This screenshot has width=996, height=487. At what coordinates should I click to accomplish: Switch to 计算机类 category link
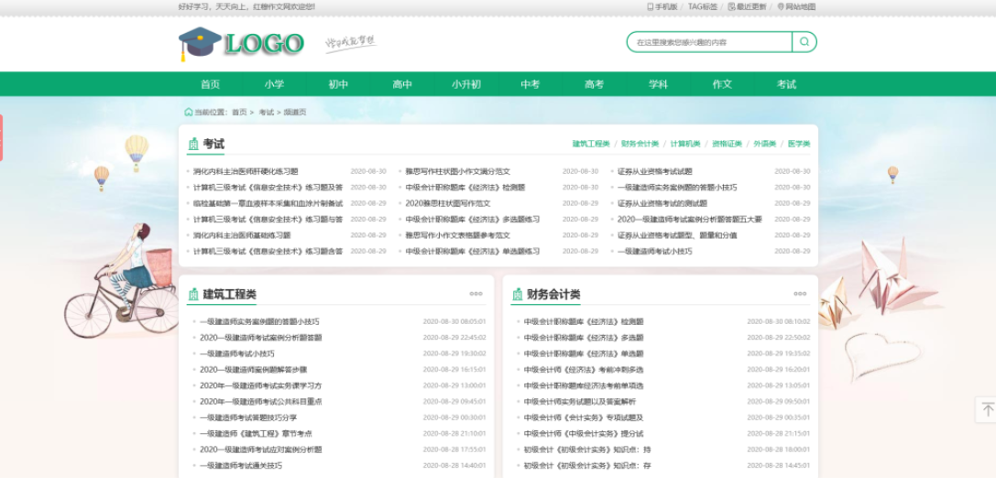pyautogui.click(x=684, y=144)
